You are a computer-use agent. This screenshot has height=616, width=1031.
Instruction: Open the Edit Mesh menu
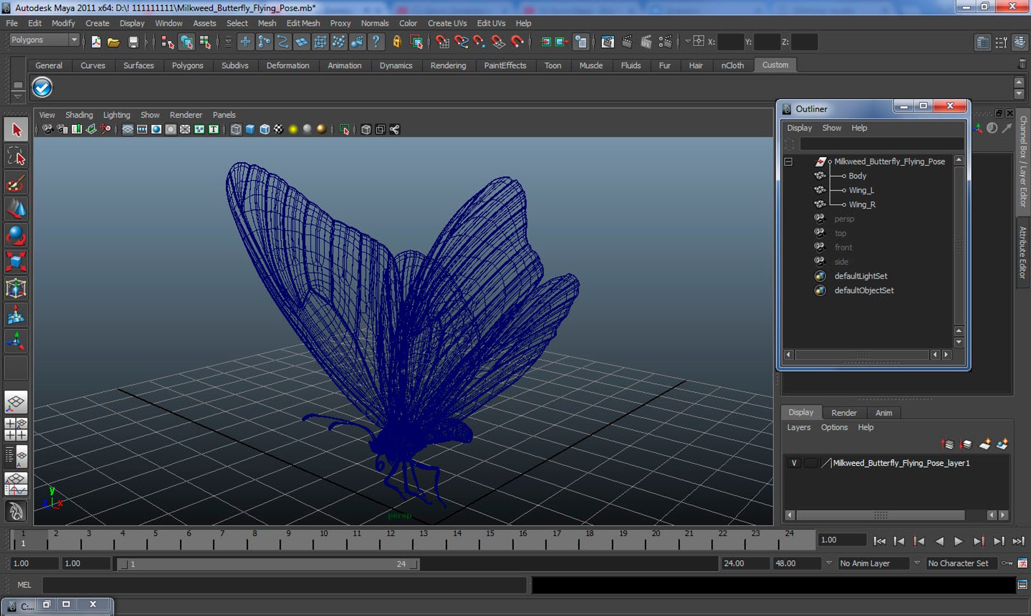pyautogui.click(x=303, y=23)
